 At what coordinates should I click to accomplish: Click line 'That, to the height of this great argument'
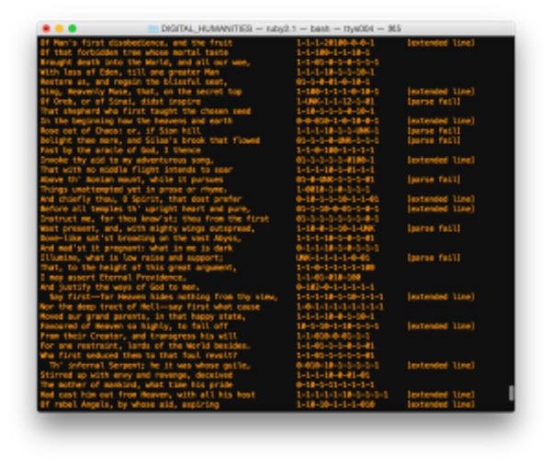[138, 268]
